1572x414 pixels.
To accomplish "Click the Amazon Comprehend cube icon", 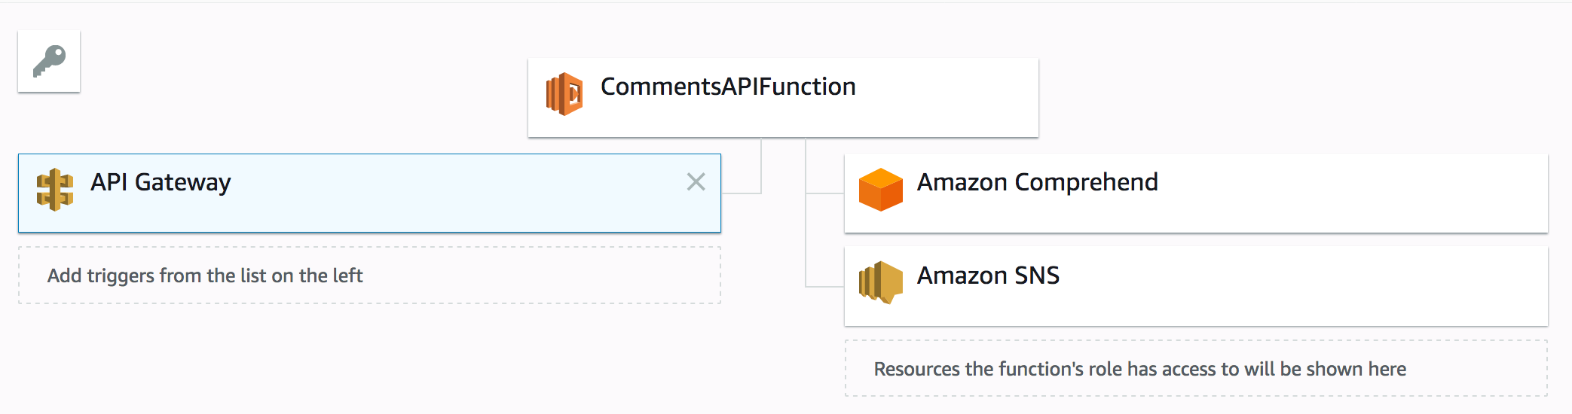I will click(880, 190).
